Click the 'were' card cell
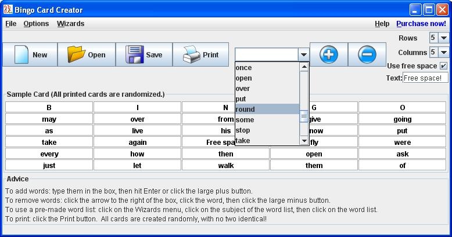 (403, 142)
